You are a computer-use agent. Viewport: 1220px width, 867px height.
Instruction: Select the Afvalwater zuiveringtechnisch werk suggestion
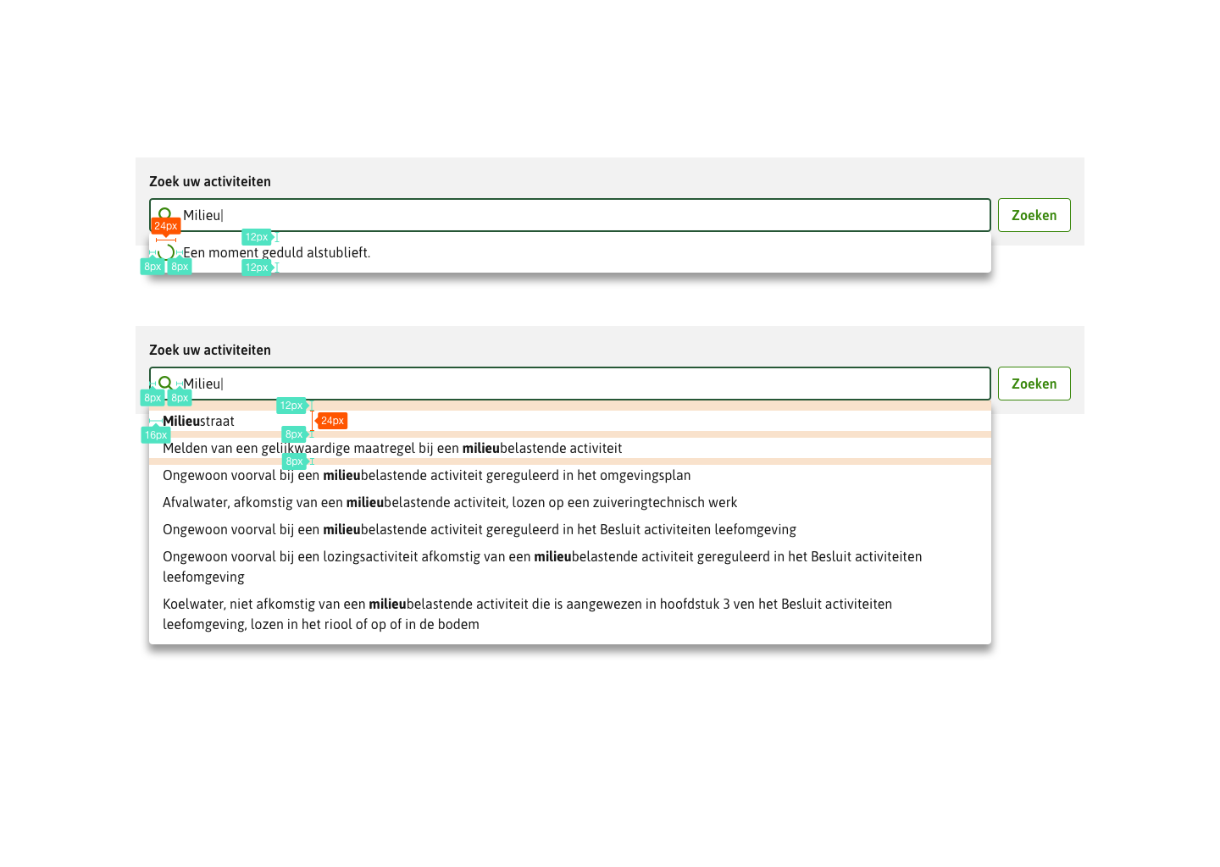449,502
